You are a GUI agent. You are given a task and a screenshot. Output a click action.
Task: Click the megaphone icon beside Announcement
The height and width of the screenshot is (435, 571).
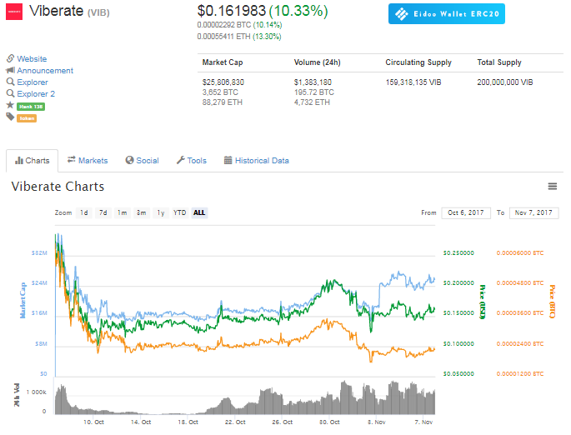pos(10,70)
